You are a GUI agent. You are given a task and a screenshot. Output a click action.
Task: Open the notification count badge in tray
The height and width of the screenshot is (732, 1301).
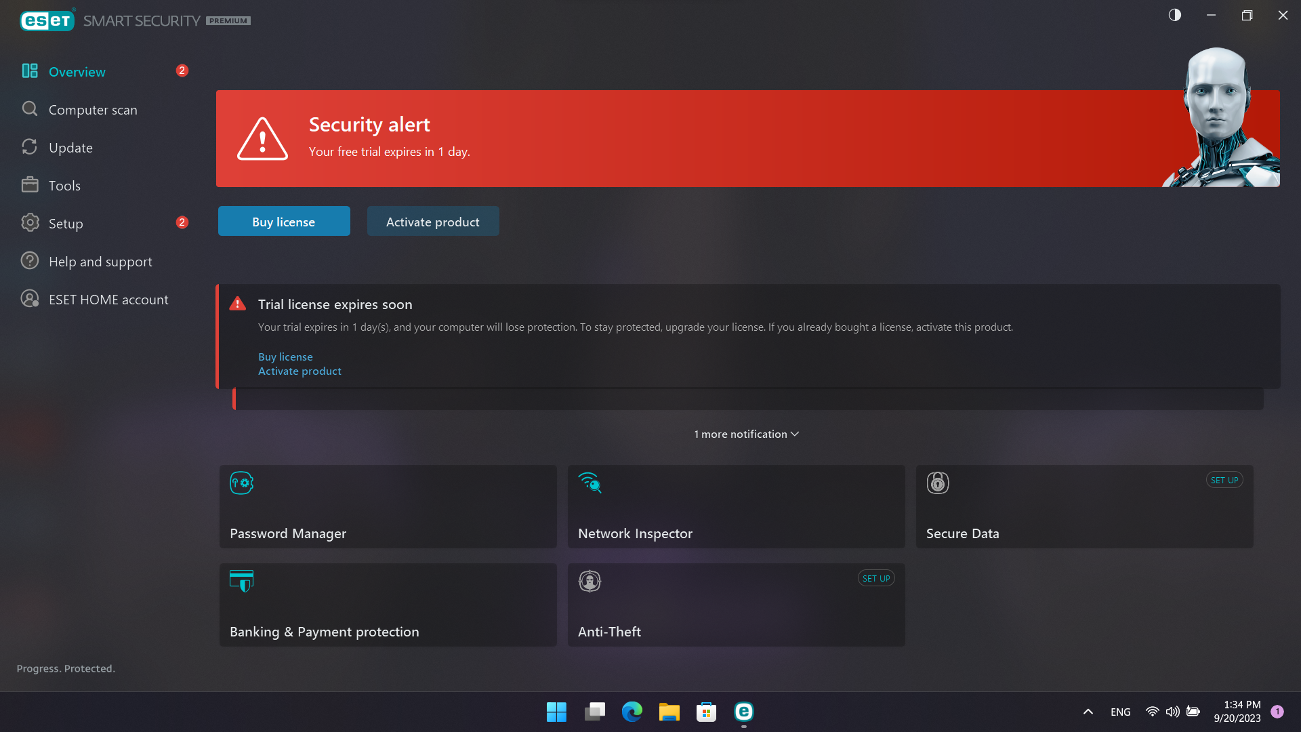tap(1277, 712)
